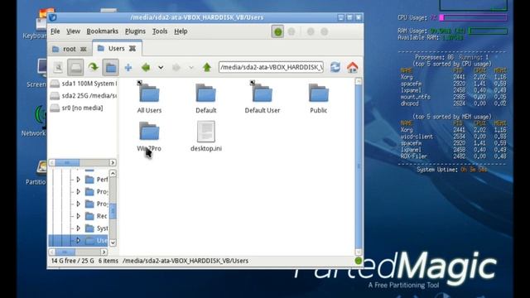Screen dimensions: 530x298
Task: Click the green curved arrow toolbar icon
Action: click(94, 67)
